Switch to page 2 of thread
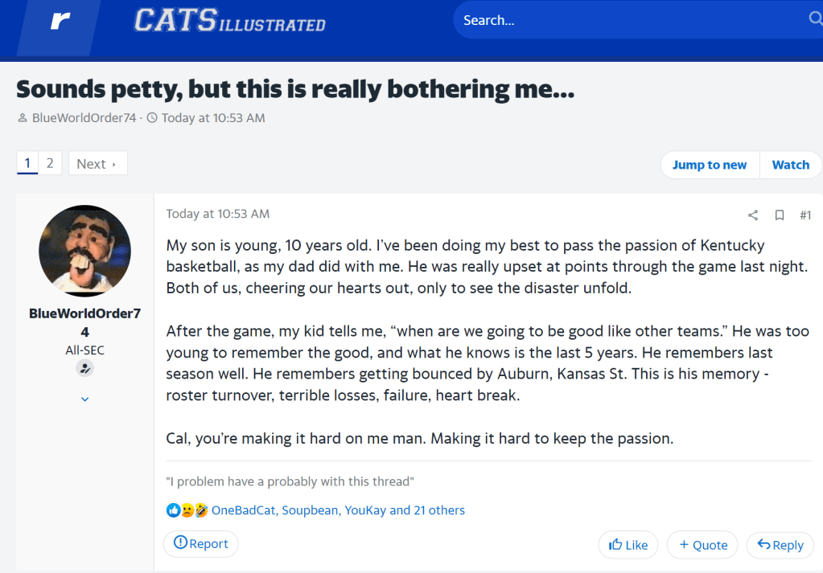 (50, 163)
